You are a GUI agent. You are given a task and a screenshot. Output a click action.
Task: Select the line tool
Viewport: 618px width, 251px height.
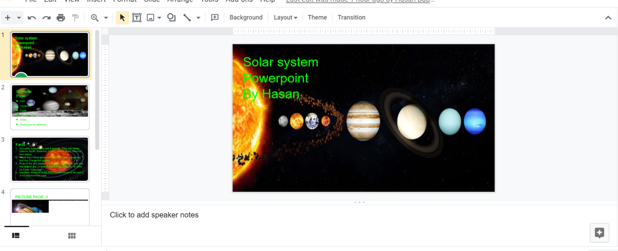(187, 18)
